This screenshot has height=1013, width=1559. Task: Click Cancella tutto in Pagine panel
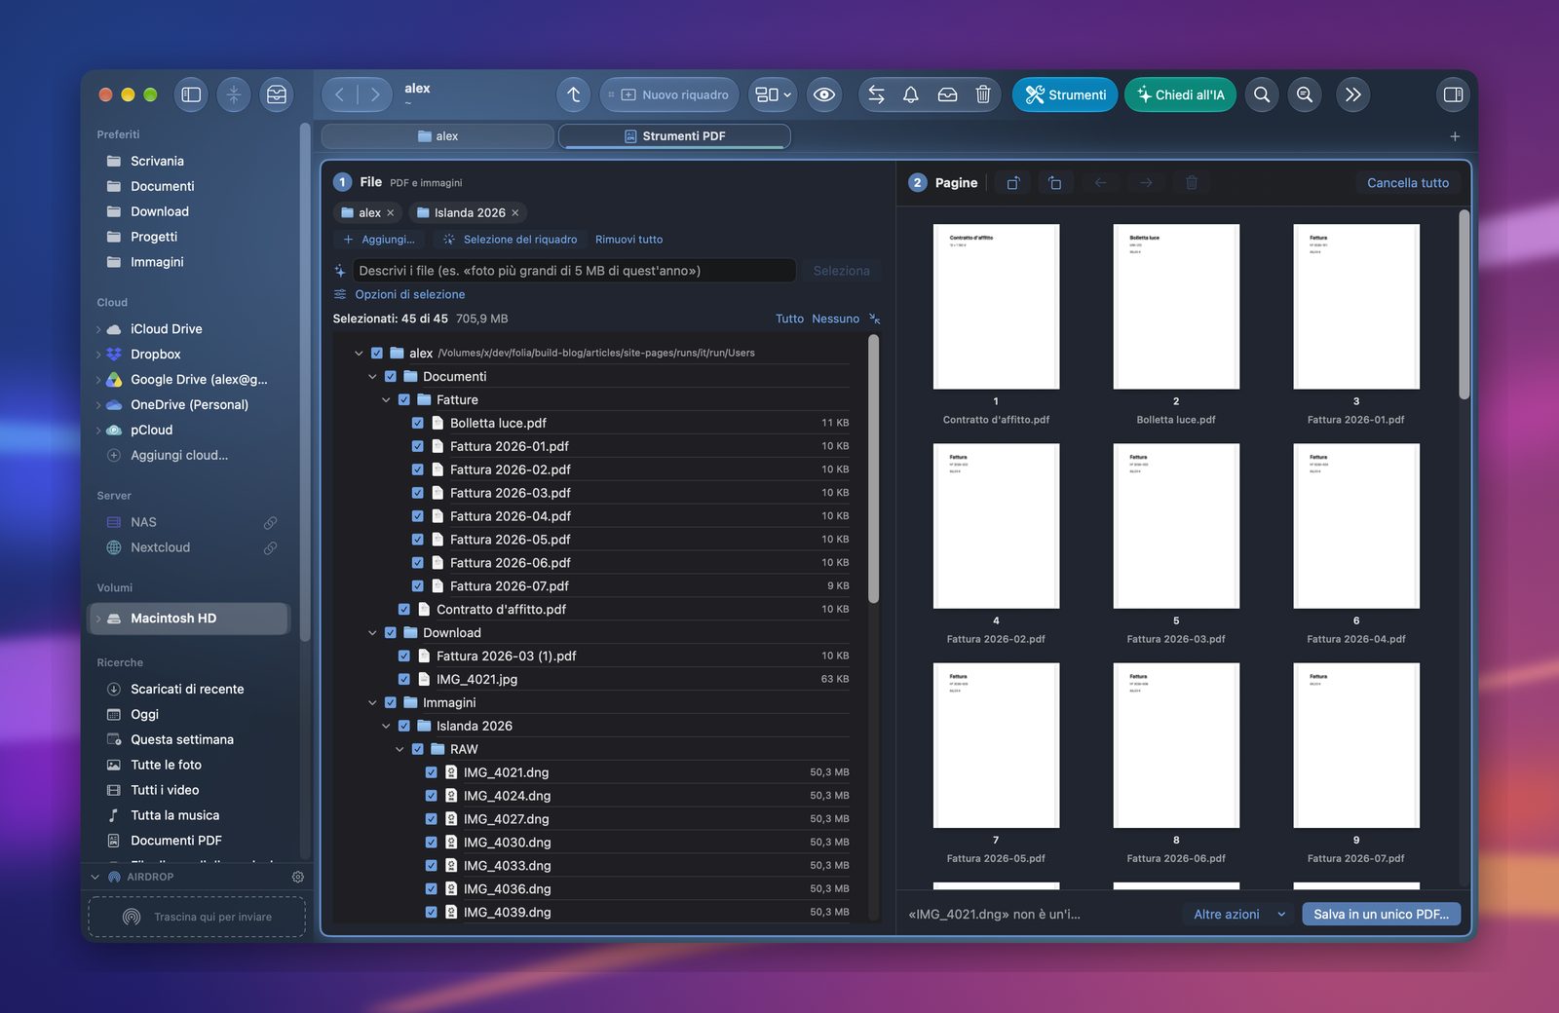click(1407, 182)
